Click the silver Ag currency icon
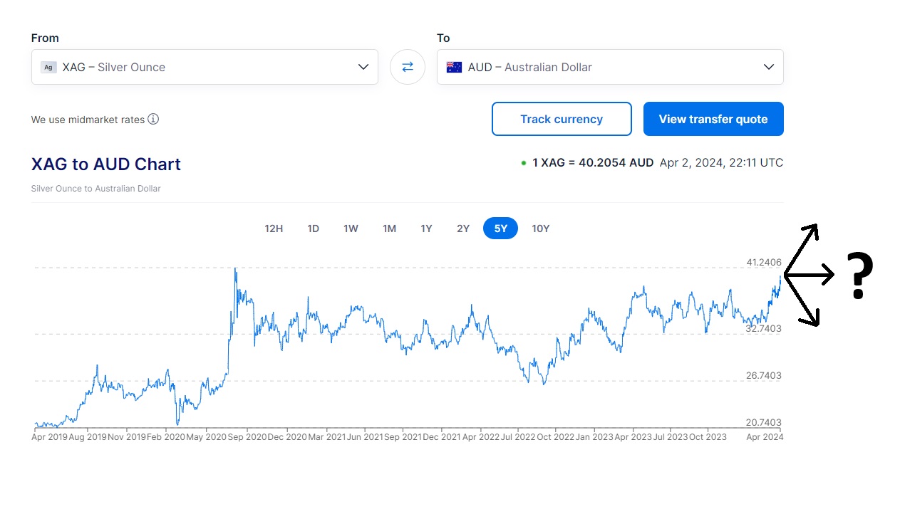 (48, 67)
